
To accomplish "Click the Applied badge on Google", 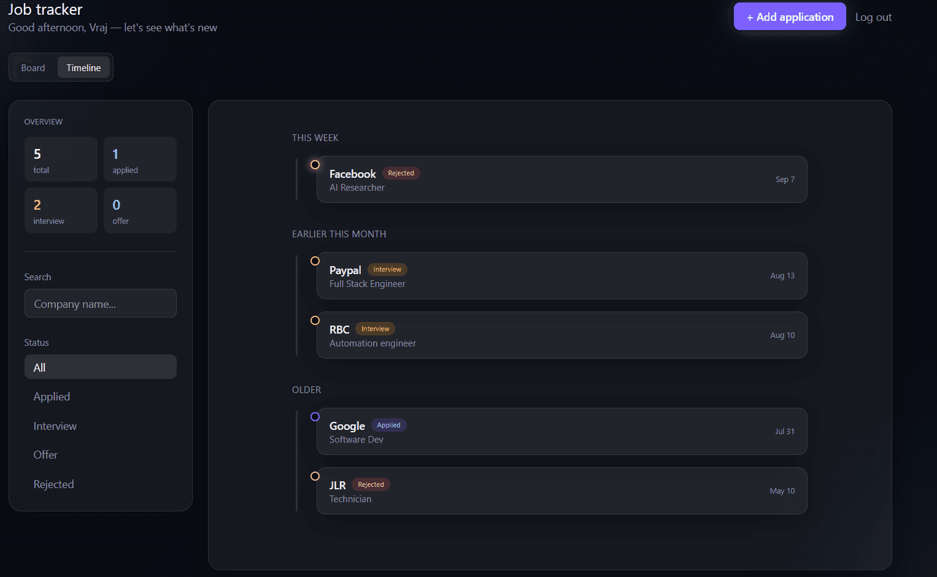I will (x=388, y=425).
